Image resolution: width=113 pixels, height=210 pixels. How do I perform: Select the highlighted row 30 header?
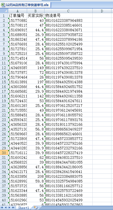[x=4, y=153]
